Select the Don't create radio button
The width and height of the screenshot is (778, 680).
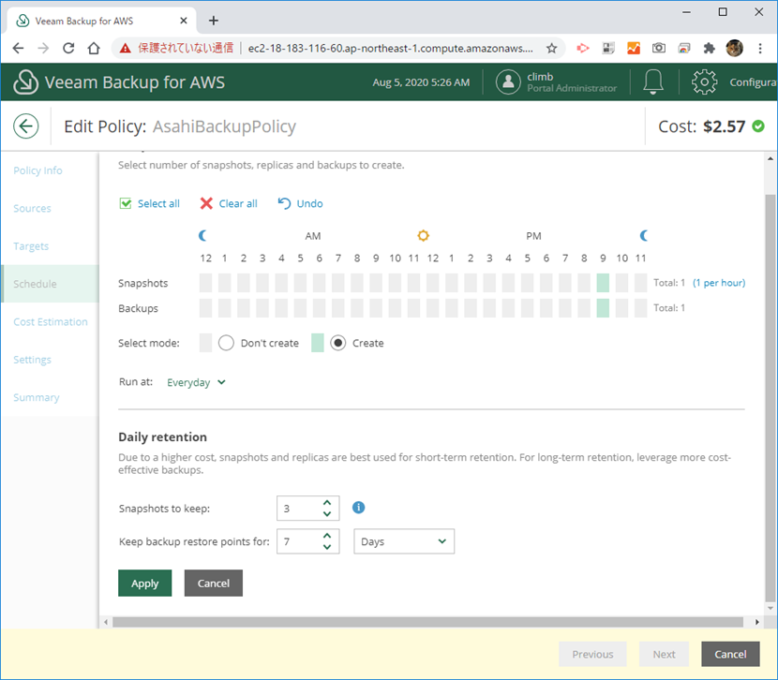[x=226, y=343]
